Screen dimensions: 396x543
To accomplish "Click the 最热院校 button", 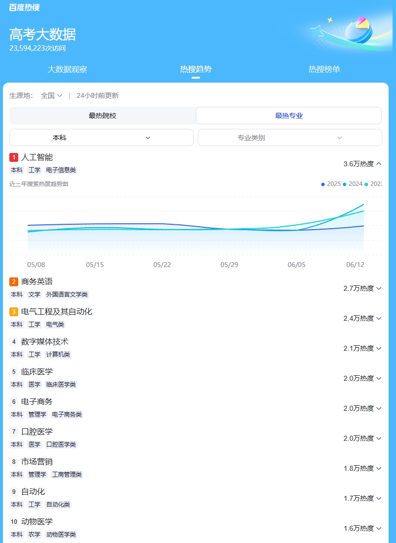I will (102, 115).
